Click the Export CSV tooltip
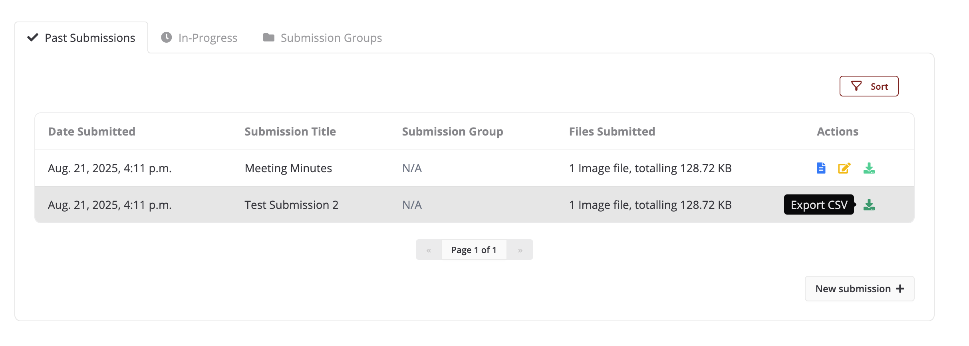The height and width of the screenshot is (346, 969). point(819,204)
